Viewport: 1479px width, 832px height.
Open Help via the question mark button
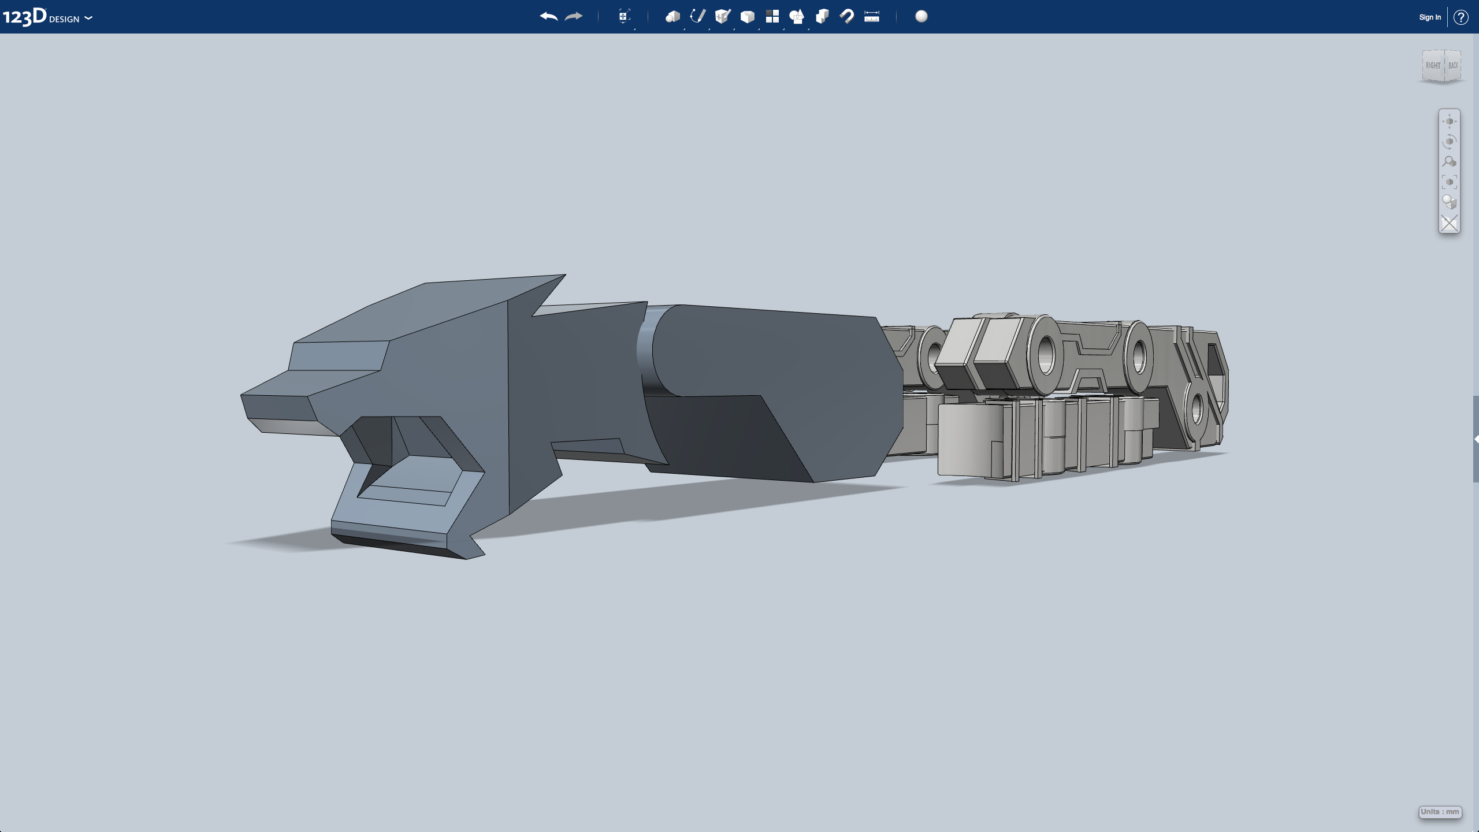click(x=1462, y=17)
